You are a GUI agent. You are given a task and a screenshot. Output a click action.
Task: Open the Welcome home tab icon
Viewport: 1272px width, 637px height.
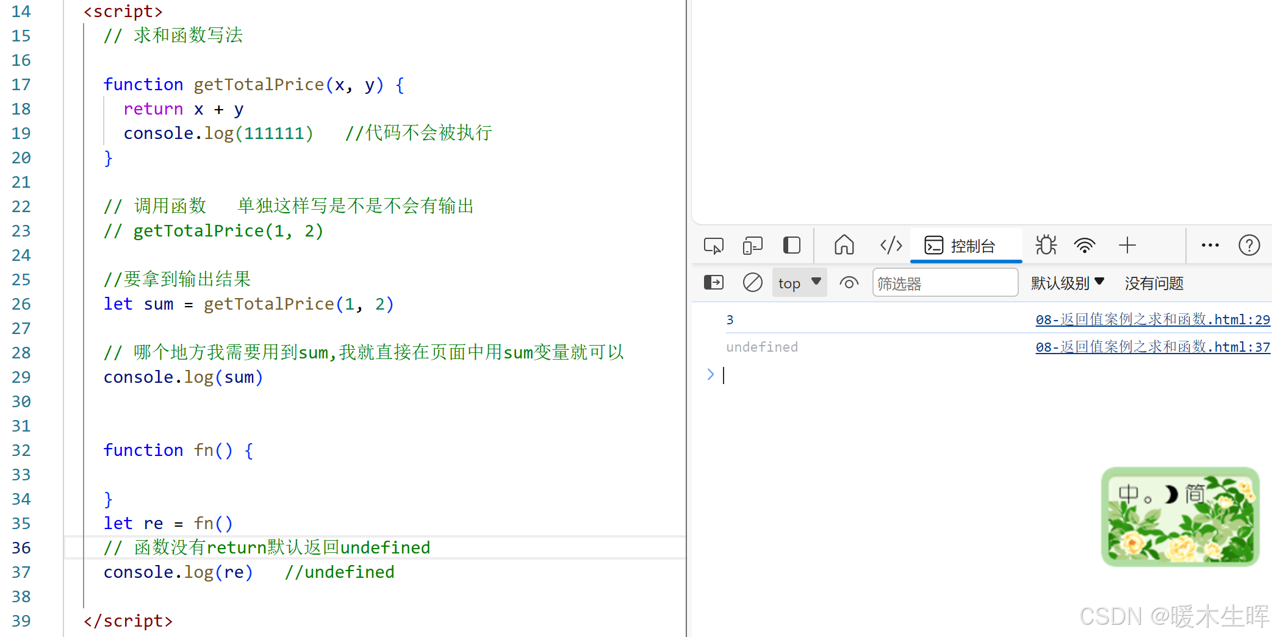click(844, 245)
